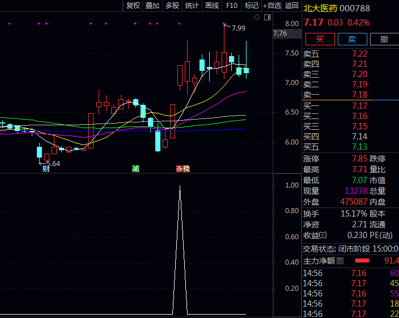Select 多股 multi-stock view
Image resolution: width=399 pixels, height=318 pixels.
pyautogui.click(x=172, y=6)
